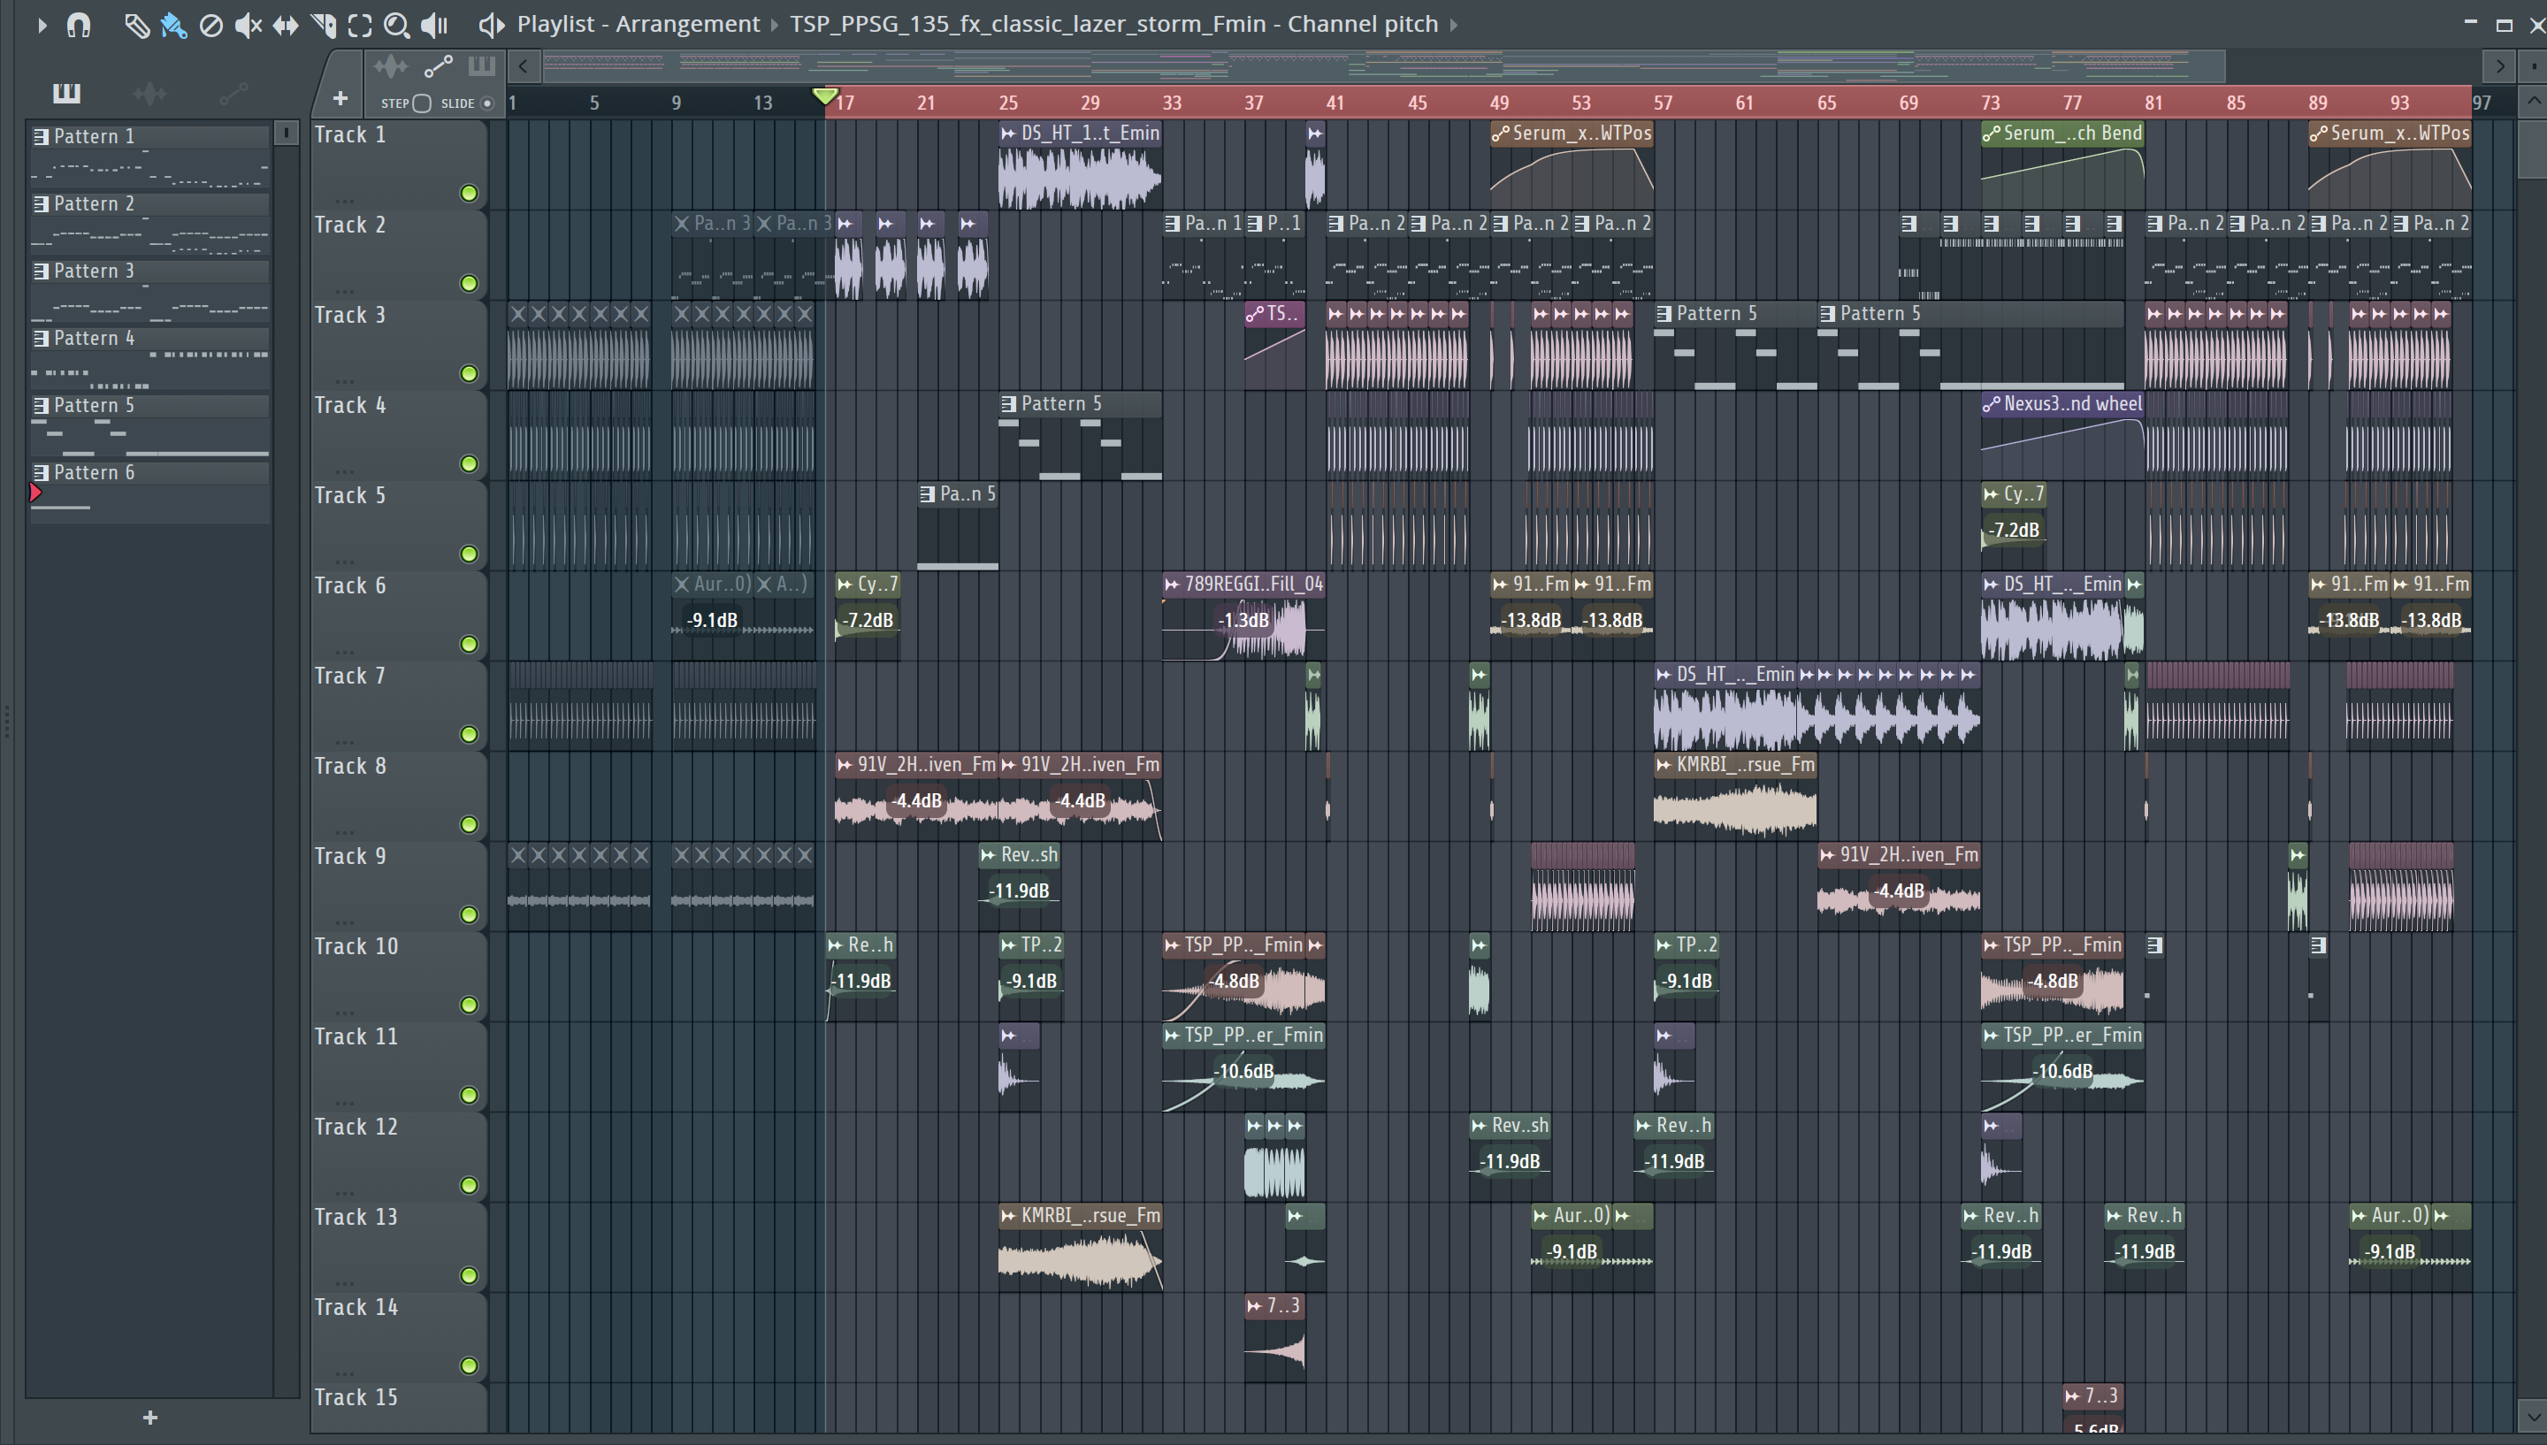Screen dimensions: 2547x1445
Task: Select Track 15 name label
Action: [x=356, y=1398]
